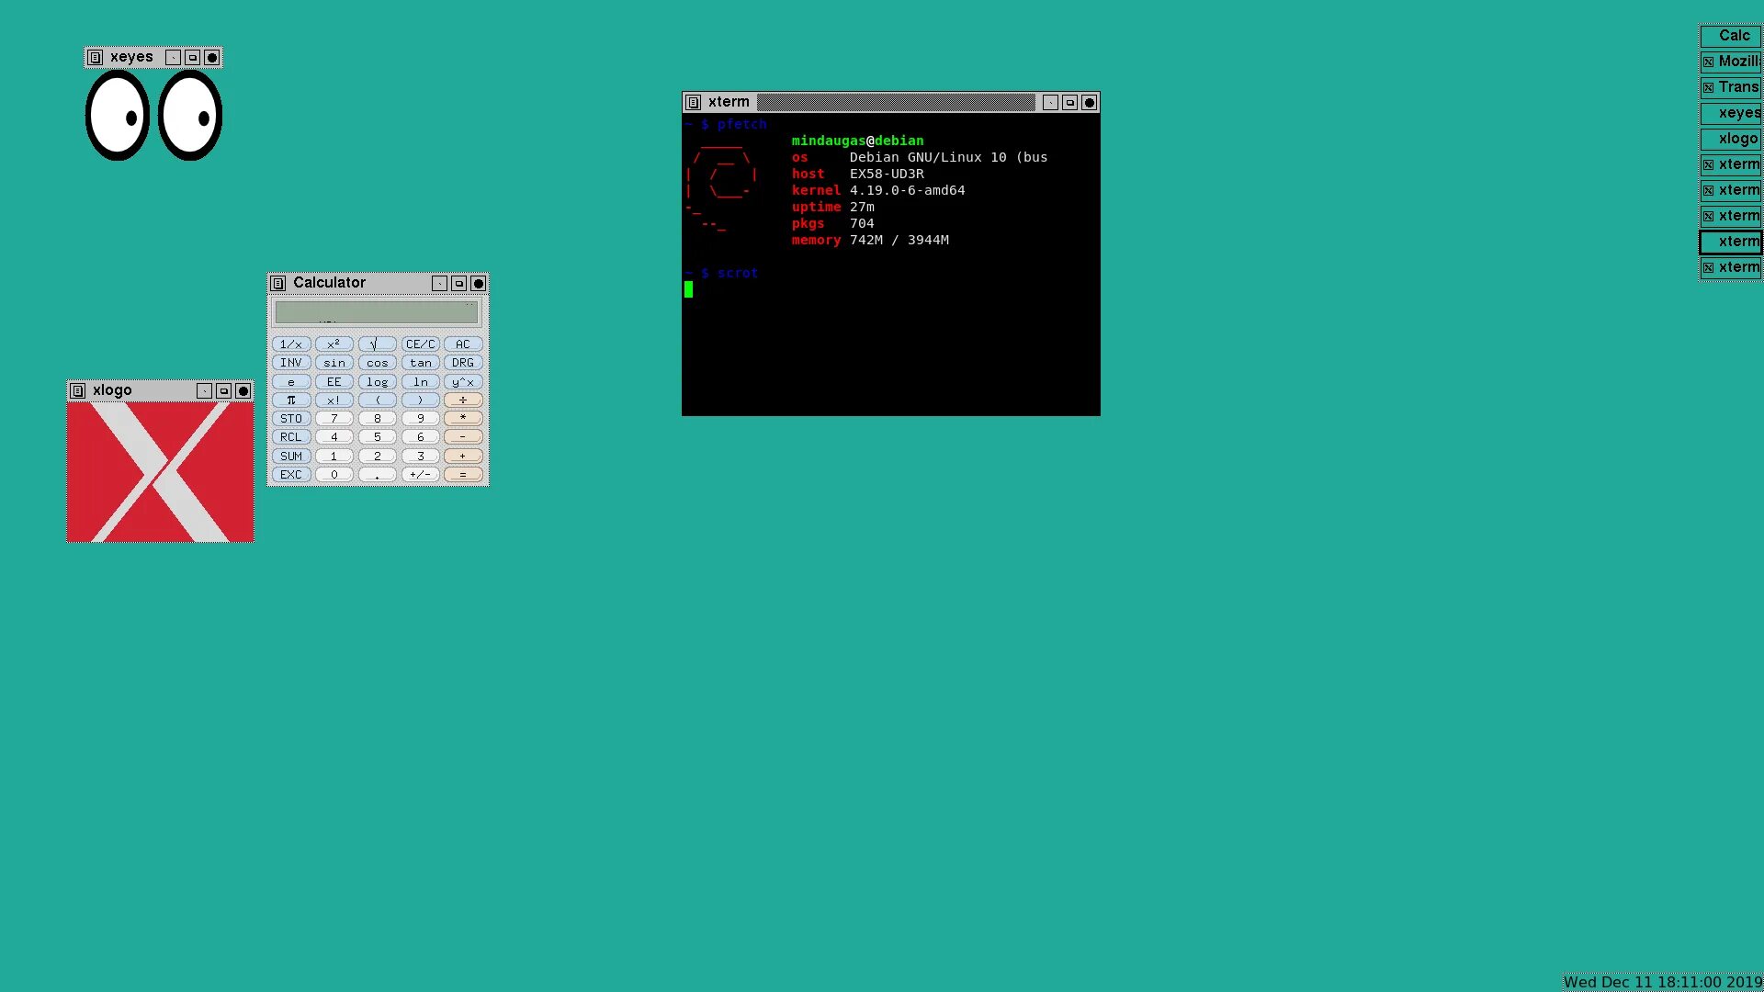
Task: Select Calc entry in window list
Action: [1731, 36]
